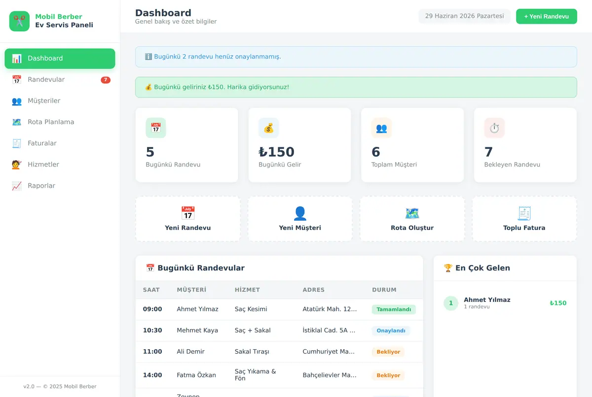
Task: Click the Bekliyor badge in Fatma Özkan row
Action: (x=388, y=375)
